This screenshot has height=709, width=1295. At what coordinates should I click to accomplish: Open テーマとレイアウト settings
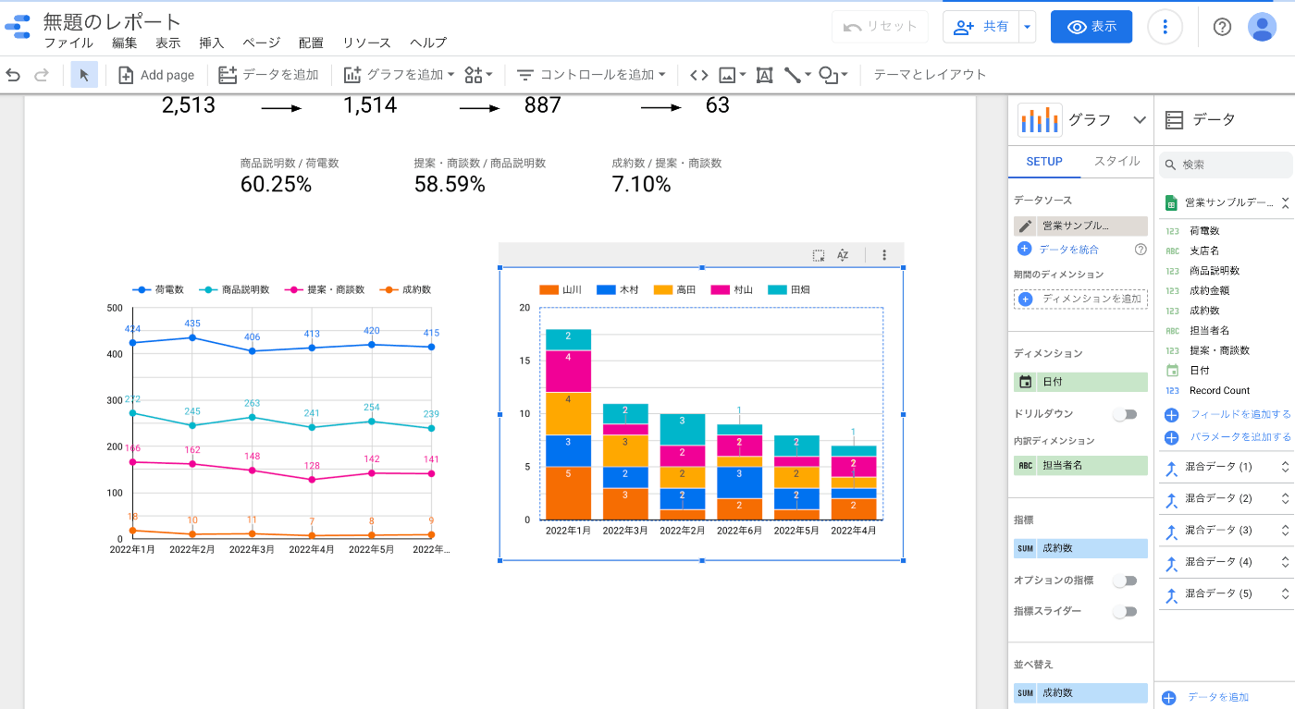(x=930, y=75)
